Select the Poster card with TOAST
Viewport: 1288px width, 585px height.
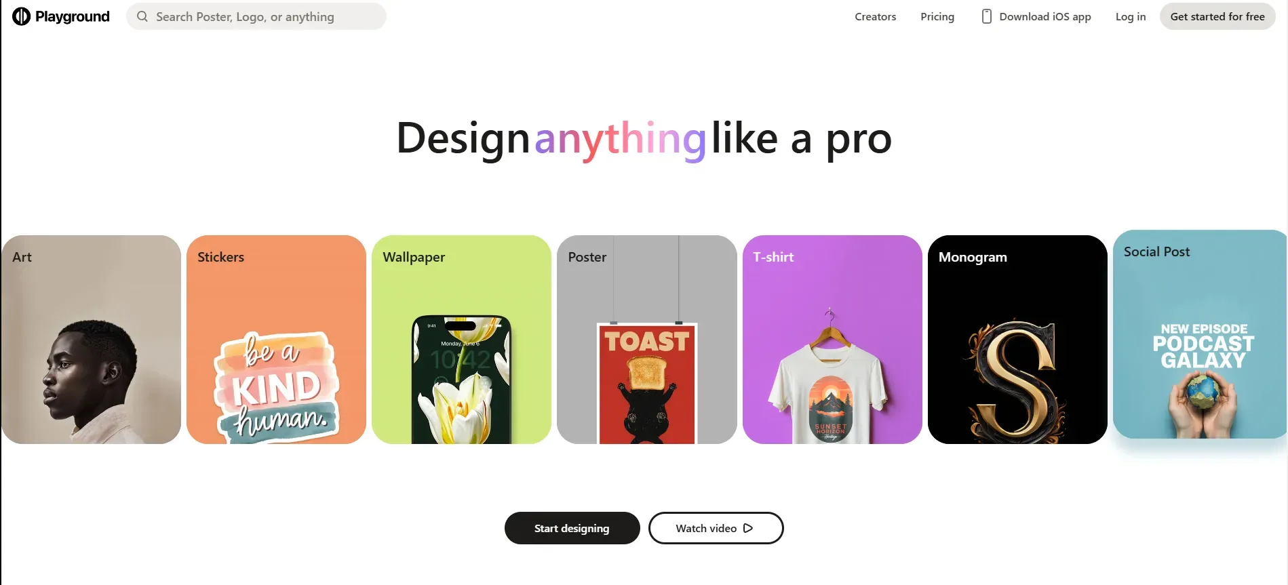(x=647, y=340)
